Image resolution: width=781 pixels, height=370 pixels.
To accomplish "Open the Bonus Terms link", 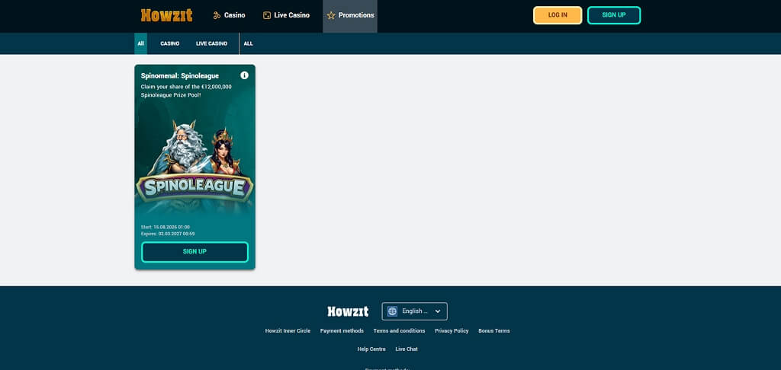I will coord(494,331).
